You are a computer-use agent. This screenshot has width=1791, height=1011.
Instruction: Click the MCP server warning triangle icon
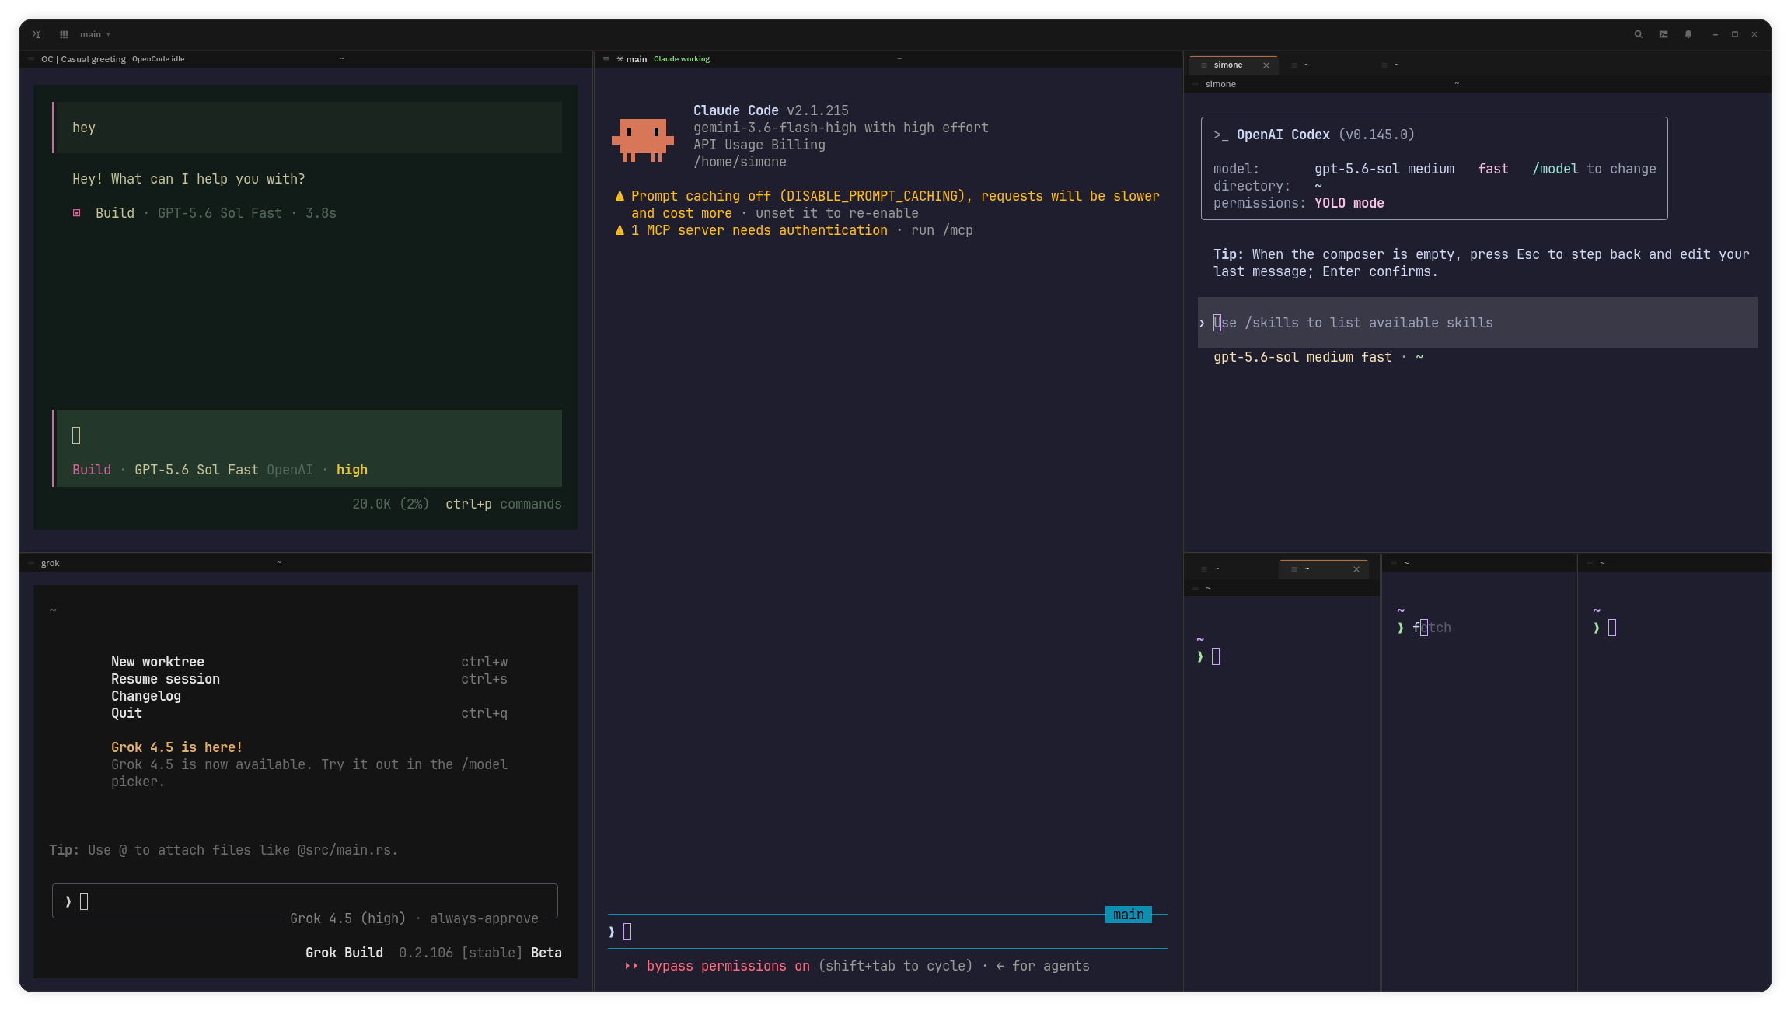(620, 230)
